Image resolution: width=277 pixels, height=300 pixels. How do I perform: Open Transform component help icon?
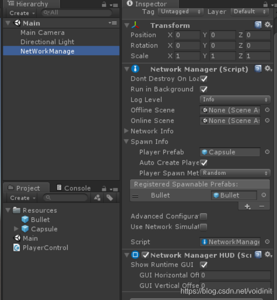[258, 25]
